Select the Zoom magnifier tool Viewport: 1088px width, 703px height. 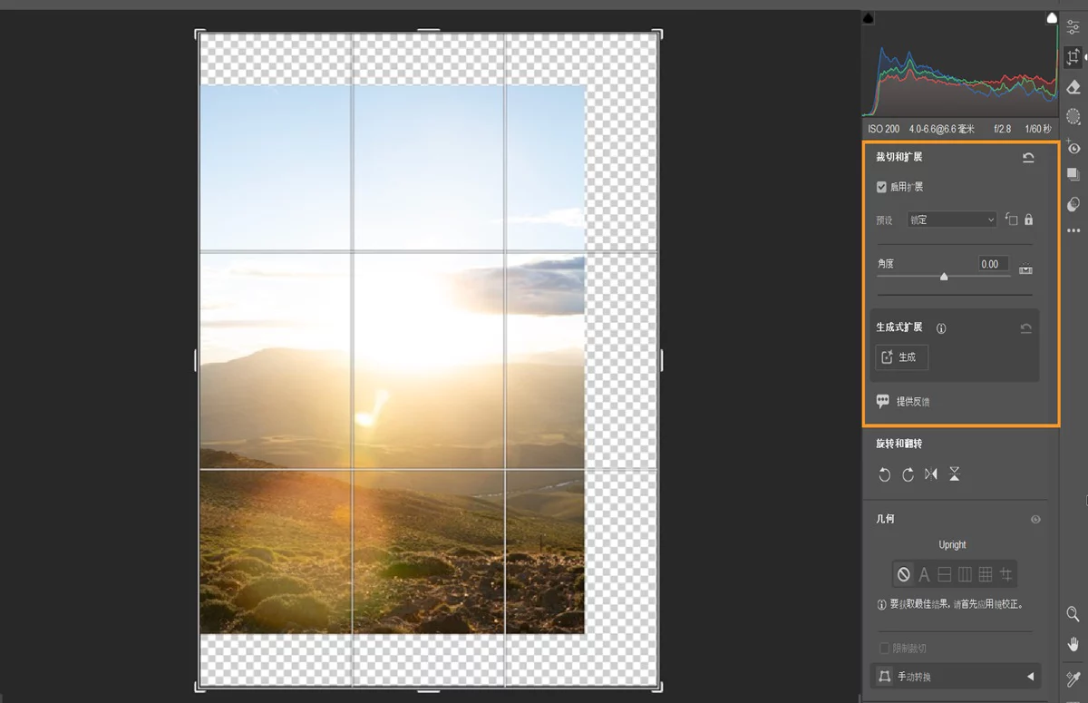tap(1073, 614)
